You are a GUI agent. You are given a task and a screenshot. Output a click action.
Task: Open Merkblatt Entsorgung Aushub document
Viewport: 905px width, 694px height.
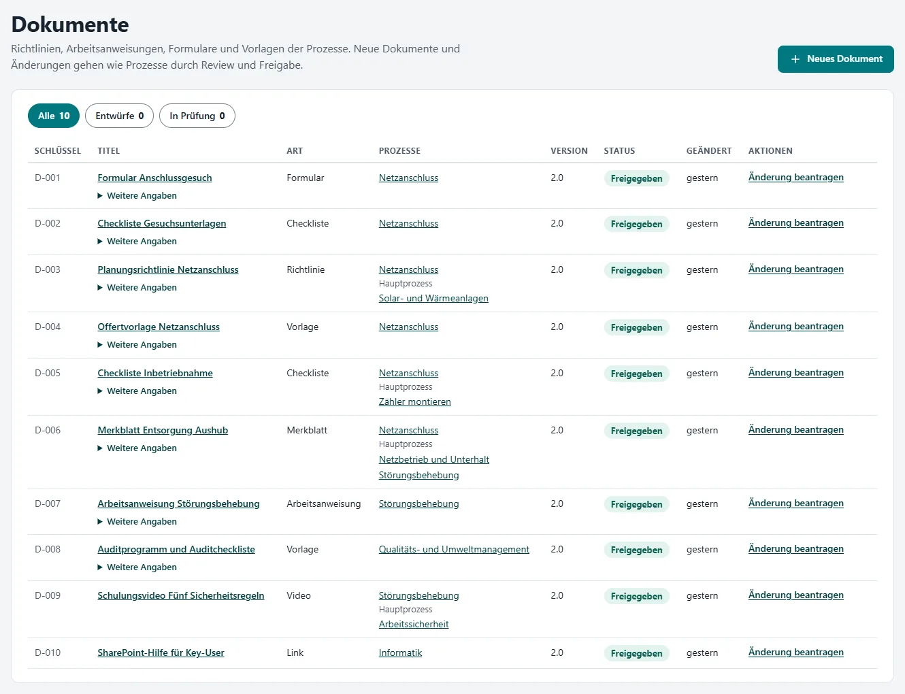pos(163,430)
